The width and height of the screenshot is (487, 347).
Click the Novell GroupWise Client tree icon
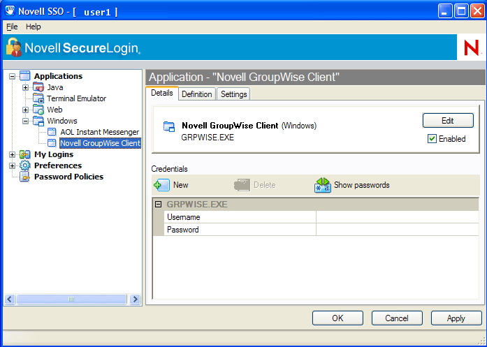click(x=52, y=143)
